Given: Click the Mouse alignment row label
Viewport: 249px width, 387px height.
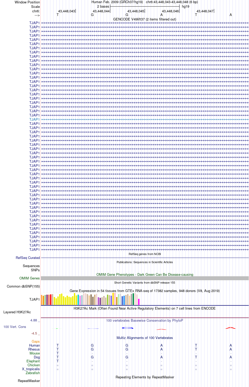Looking at the screenshot, I should [35, 353].
